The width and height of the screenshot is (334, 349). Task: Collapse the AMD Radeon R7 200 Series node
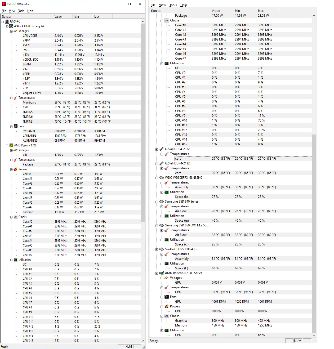[157, 273]
